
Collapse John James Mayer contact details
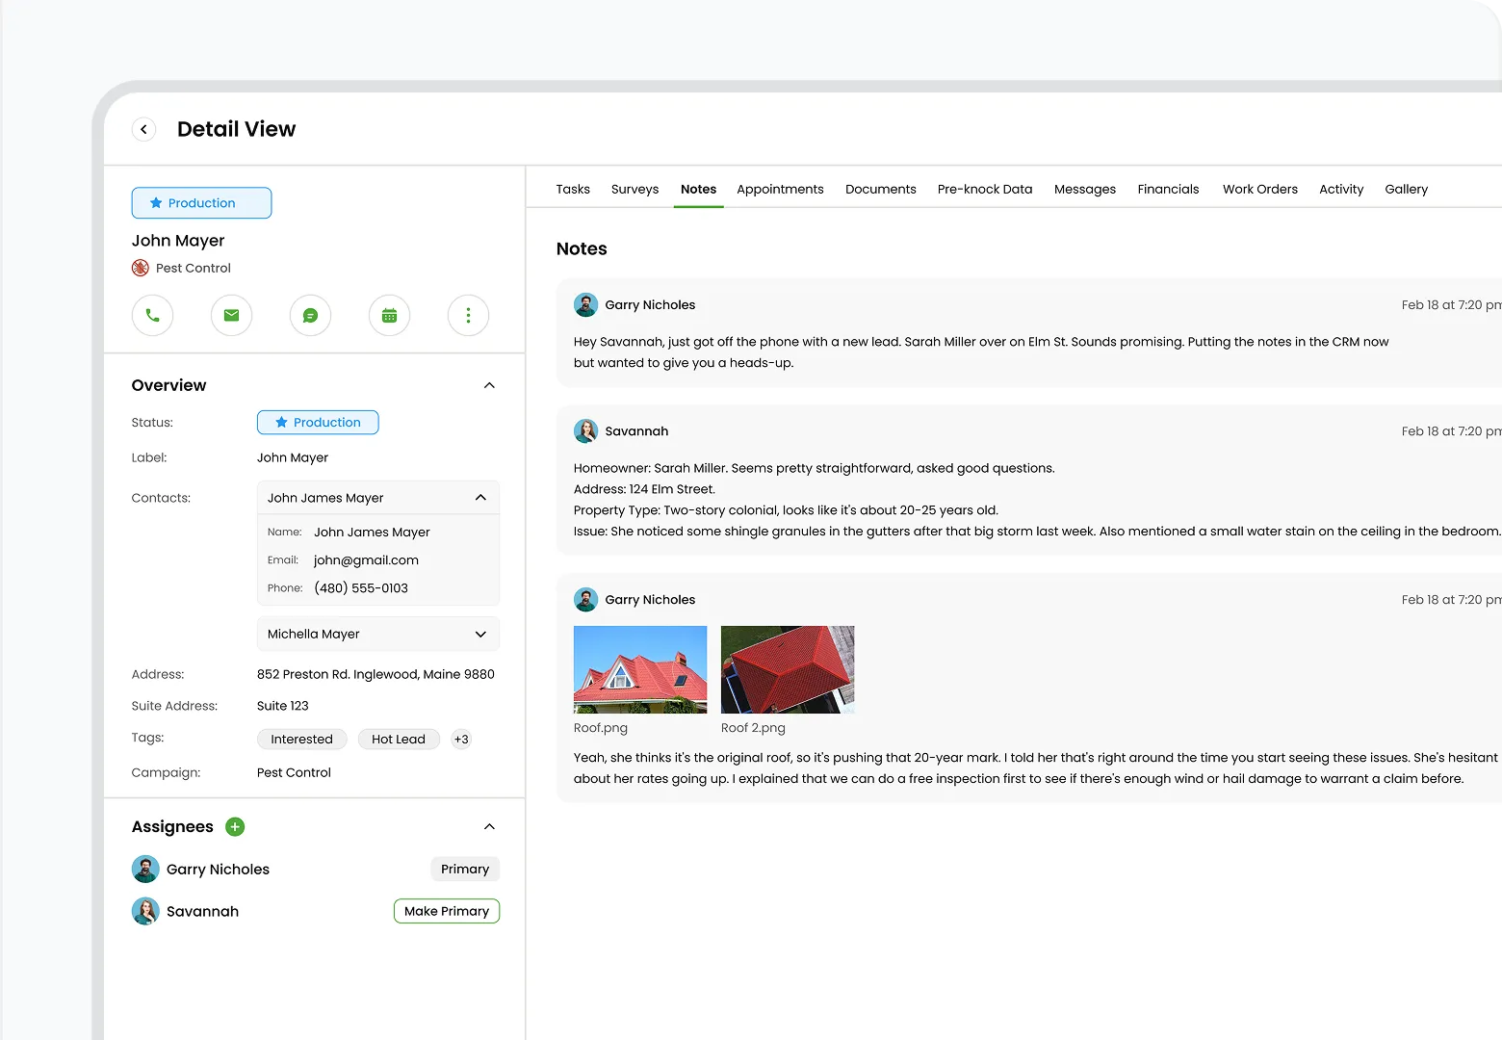click(x=480, y=498)
